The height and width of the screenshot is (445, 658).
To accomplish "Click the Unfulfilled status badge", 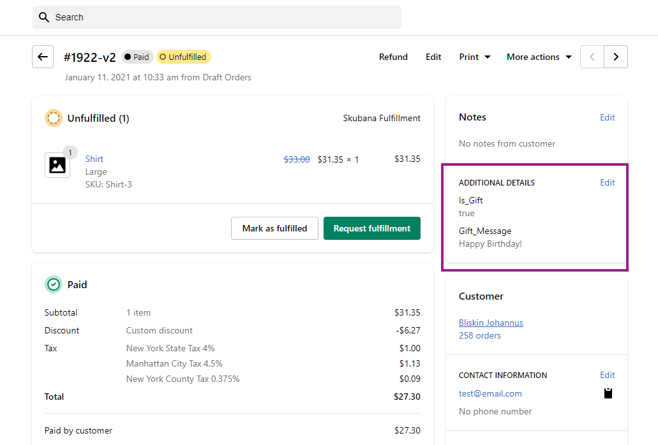I will (183, 57).
